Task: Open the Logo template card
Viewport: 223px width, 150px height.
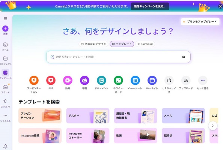Action: pos(214,115)
